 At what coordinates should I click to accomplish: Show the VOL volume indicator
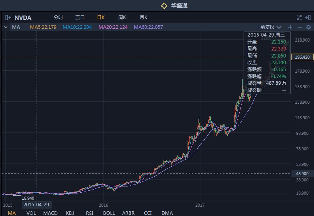point(31,213)
